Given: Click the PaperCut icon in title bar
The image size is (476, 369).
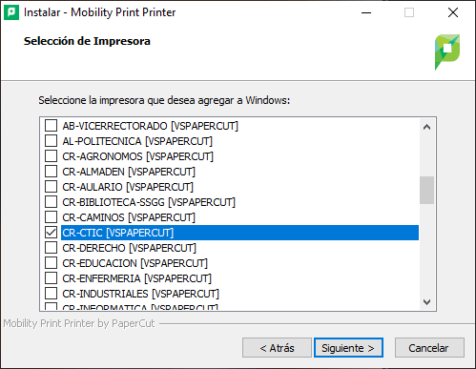Looking at the screenshot, I should coord(11,12).
